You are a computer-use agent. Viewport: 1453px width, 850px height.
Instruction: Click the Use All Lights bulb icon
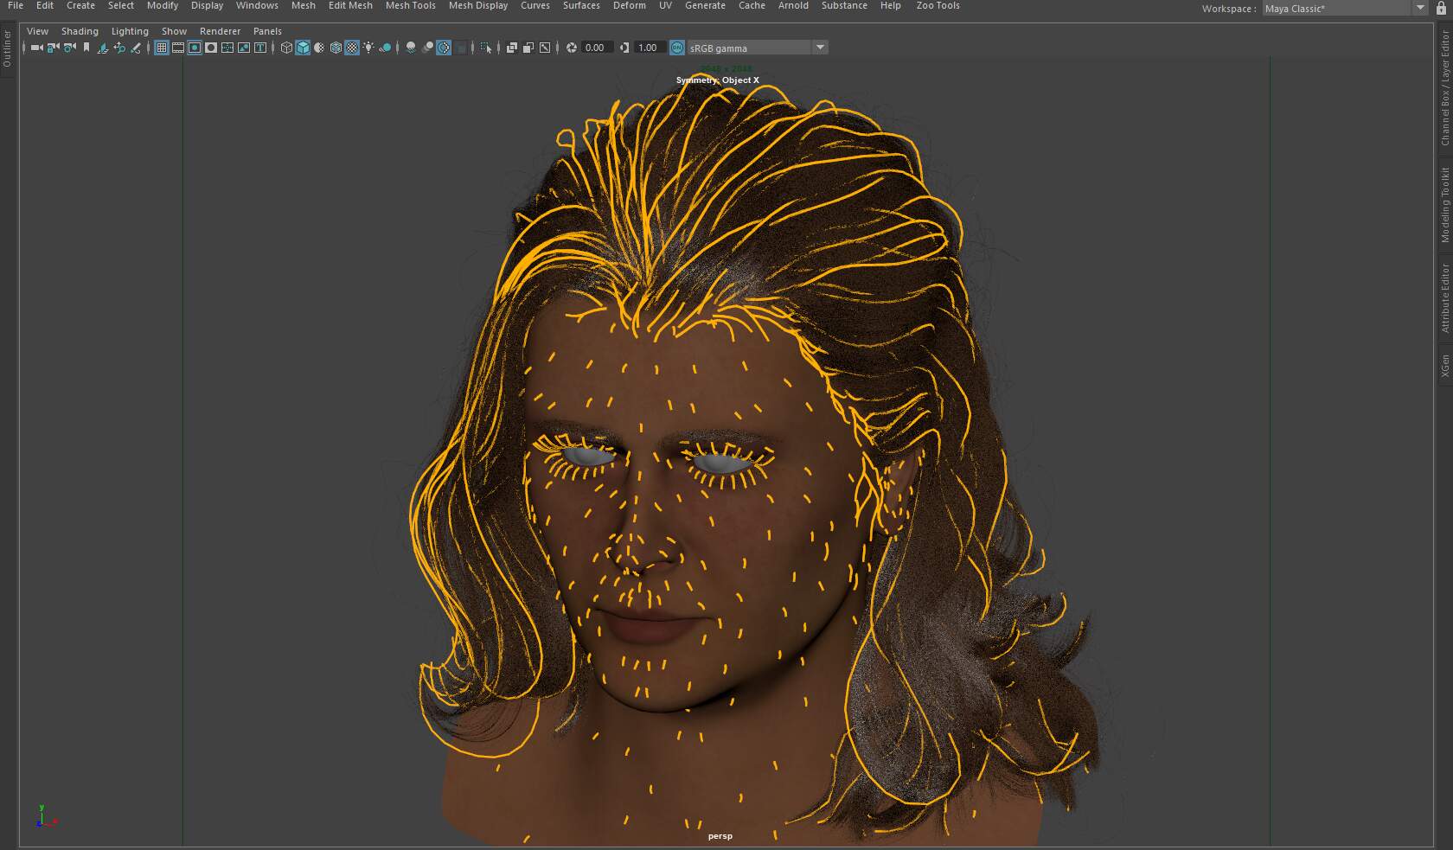pos(368,48)
